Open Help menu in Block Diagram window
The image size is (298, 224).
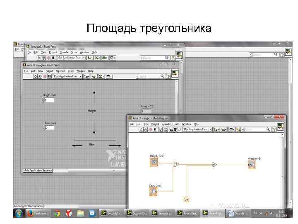(x=196, y=124)
